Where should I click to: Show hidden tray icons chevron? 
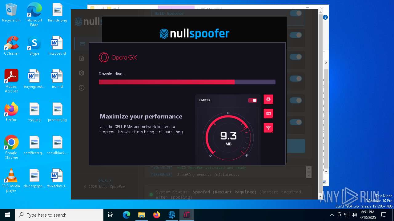click(x=332, y=215)
